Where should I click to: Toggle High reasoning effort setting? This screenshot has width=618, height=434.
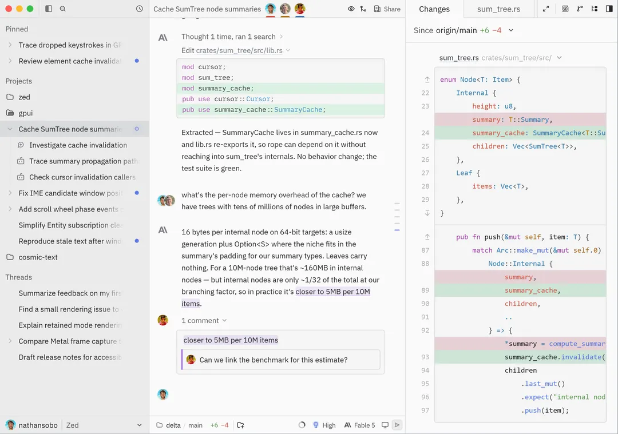324,425
